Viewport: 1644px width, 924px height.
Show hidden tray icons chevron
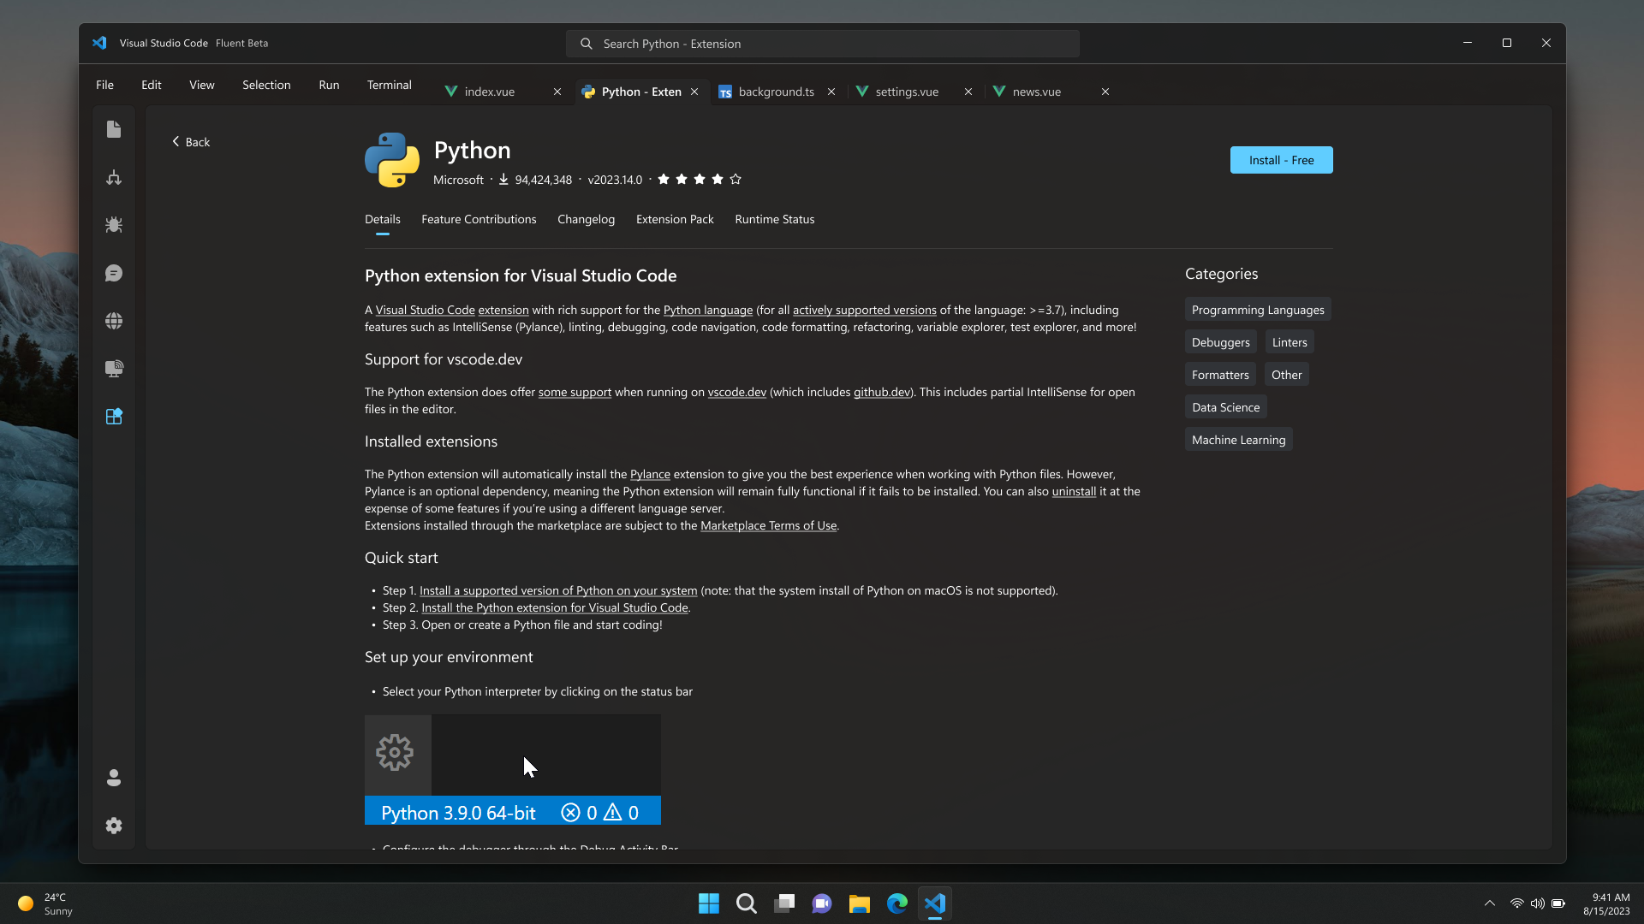click(x=1490, y=903)
